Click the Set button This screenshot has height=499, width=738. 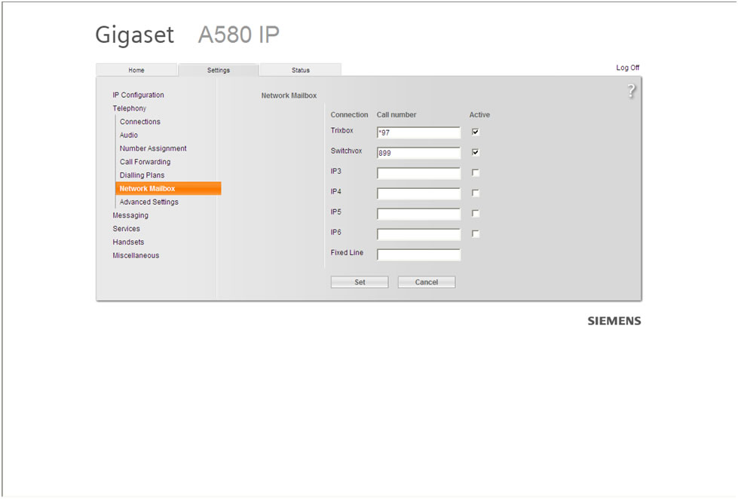click(360, 282)
